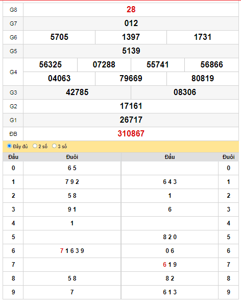Pick the '3 số' radio option
Screen dimensions: 241x302
coord(54,146)
